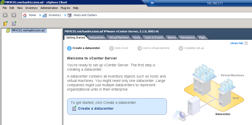The height and width of the screenshot is (125, 252).
Task: Open the Help menu
Action: coord(75,8)
